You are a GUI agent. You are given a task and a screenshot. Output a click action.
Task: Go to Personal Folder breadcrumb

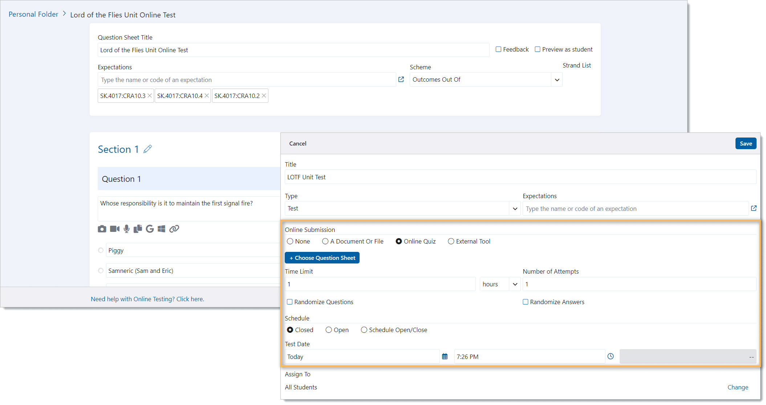pyautogui.click(x=33, y=15)
